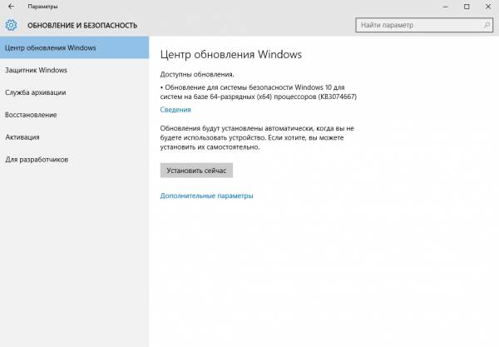Click the Доступны обновления status text
Viewport: 499px width, 347px height.
(197, 75)
